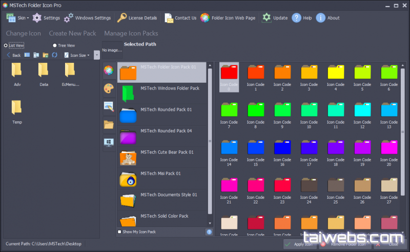Select the image editor sidebar icon

(x=109, y=106)
